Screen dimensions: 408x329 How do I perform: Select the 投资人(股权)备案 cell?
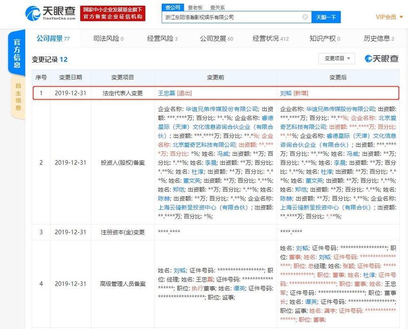tap(123, 162)
